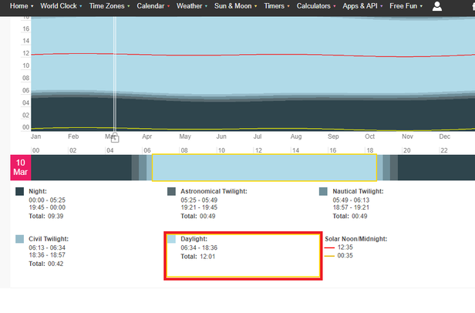The height and width of the screenshot is (313, 475).
Task: Click the Night legend color square
Action: (x=20, y=191)
